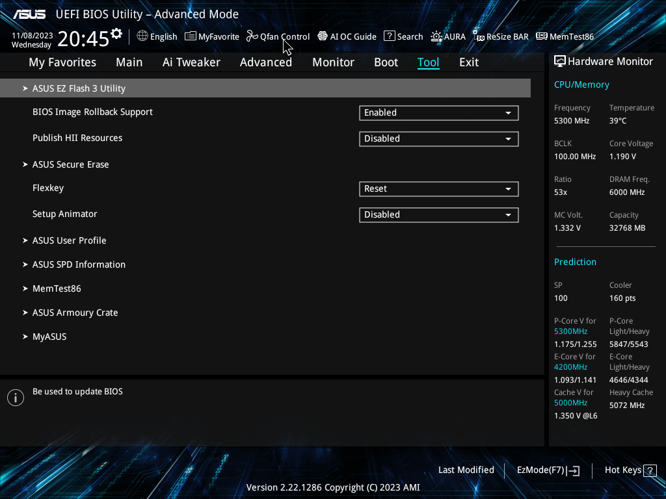Click the 'Be used to update BIOS' help text

(78, 392)
